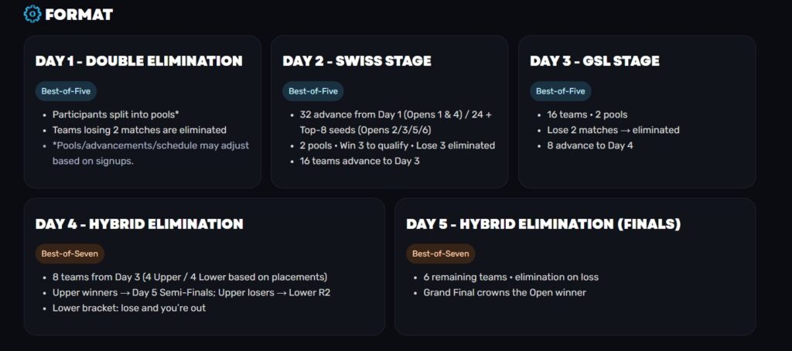
Task: Click the Best-of-Five badge under Day 1
Action: [66, 91]
